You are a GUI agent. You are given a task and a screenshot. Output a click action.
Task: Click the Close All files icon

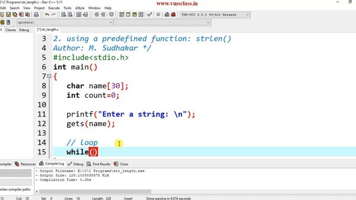click(x=27, y=14)
